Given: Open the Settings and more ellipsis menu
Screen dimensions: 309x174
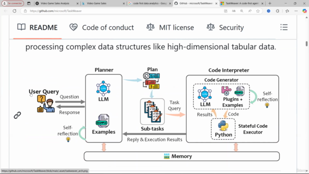Looking at the screenshot, I should (x=296, y=11).
